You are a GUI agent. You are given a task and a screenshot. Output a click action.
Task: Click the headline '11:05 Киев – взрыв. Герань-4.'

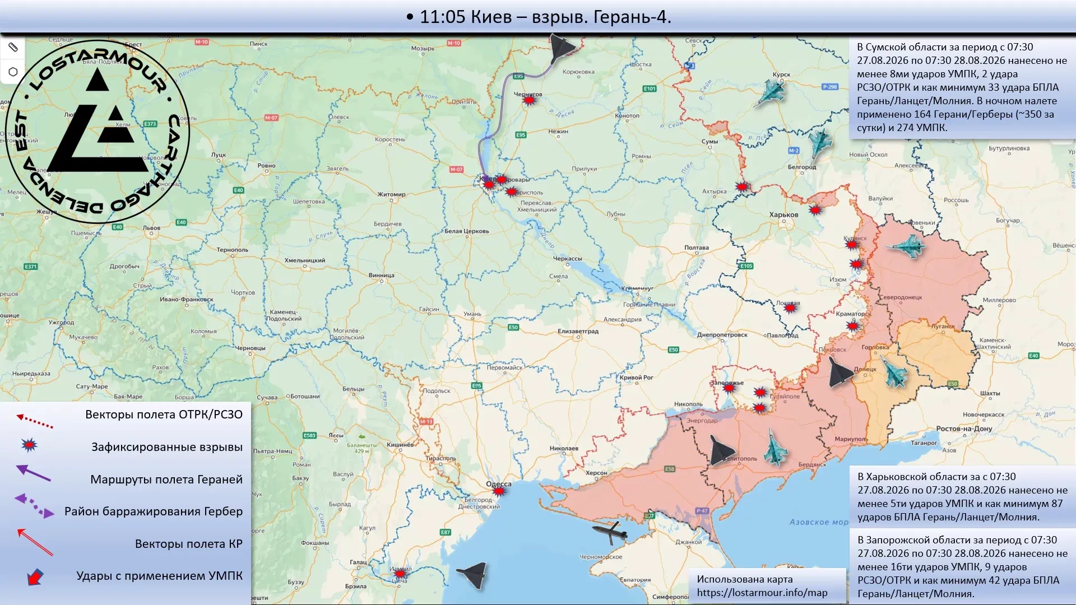[x=538, y=17]
